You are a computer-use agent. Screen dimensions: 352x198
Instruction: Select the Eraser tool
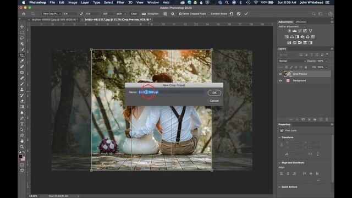click(x=22, y=101)
